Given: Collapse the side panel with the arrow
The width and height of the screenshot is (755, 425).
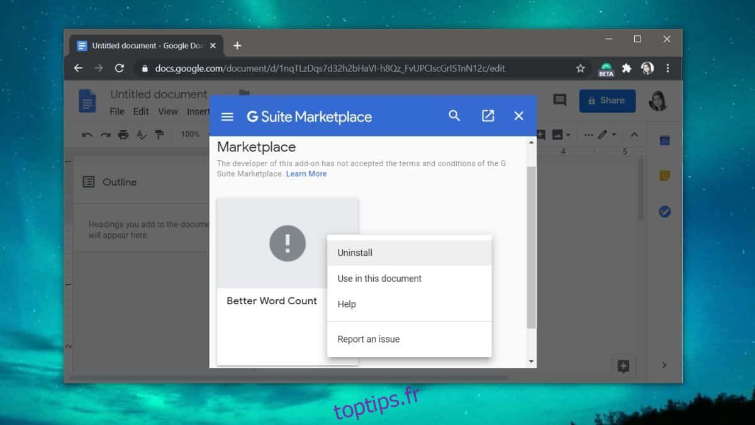Looking at the screenshot, I should pos(664,365).
